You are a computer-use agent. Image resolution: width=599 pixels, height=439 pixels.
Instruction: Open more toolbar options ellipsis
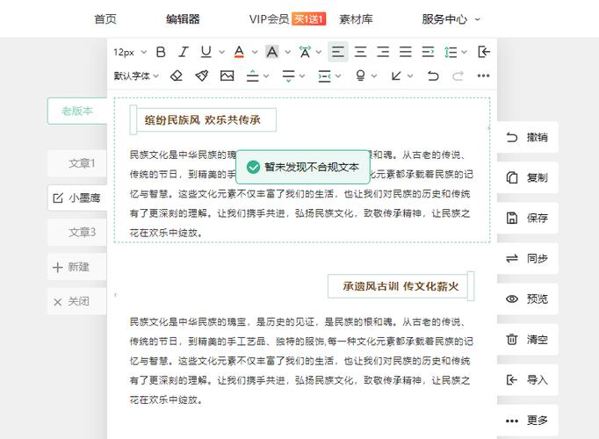tap(483, 76)
